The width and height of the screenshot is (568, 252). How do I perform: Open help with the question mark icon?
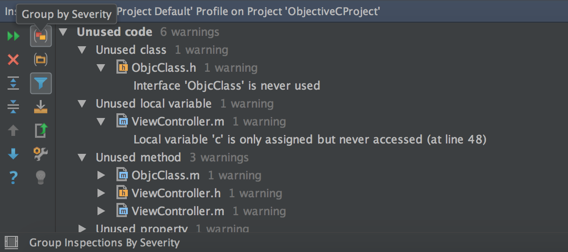(x=13, y=177)
